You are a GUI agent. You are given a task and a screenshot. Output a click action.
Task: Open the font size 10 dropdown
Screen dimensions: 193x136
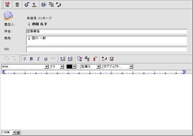click(62, 67)
